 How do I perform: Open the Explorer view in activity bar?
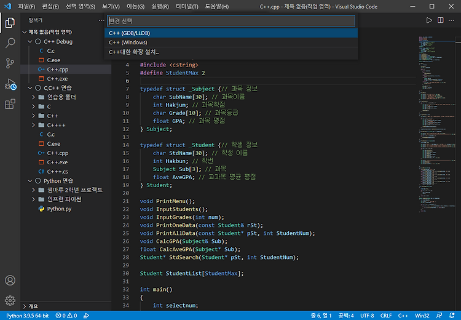tap(10, 23)
